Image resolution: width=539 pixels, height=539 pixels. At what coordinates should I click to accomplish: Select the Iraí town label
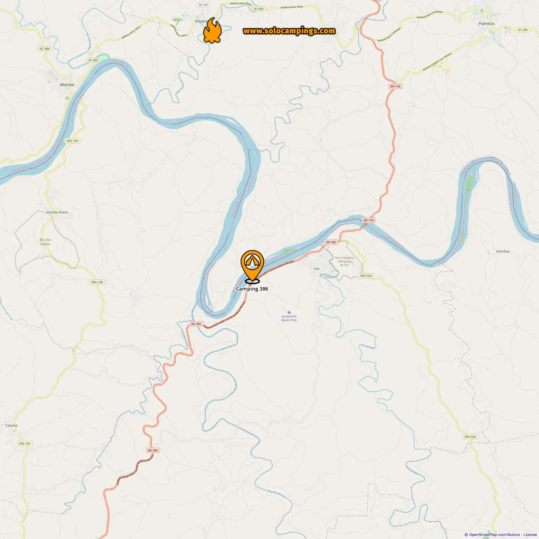coord(316,268)
